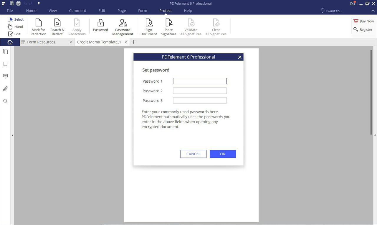Image resolution: width=377 pixels, height=225 pixels.
Task: Open the bookmarks panel
Action: 5,64
